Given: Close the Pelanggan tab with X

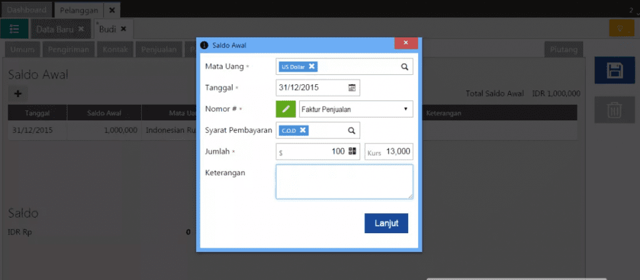Looking at the screenshot, I should 112,10.
